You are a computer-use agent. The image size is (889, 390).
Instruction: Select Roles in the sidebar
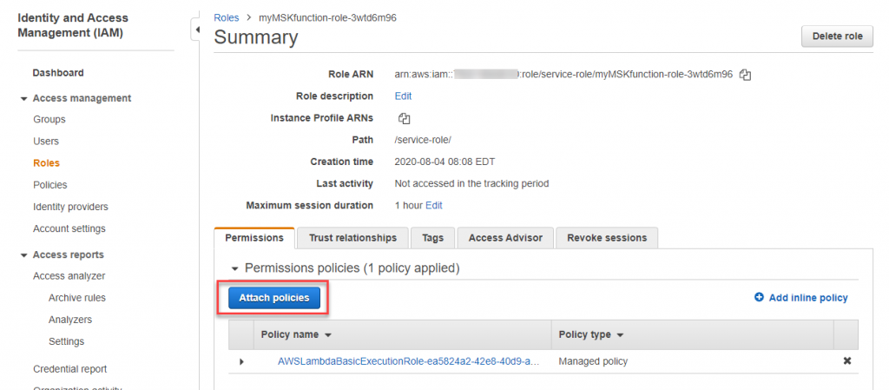pyautogui.click(x=47, y=163)
